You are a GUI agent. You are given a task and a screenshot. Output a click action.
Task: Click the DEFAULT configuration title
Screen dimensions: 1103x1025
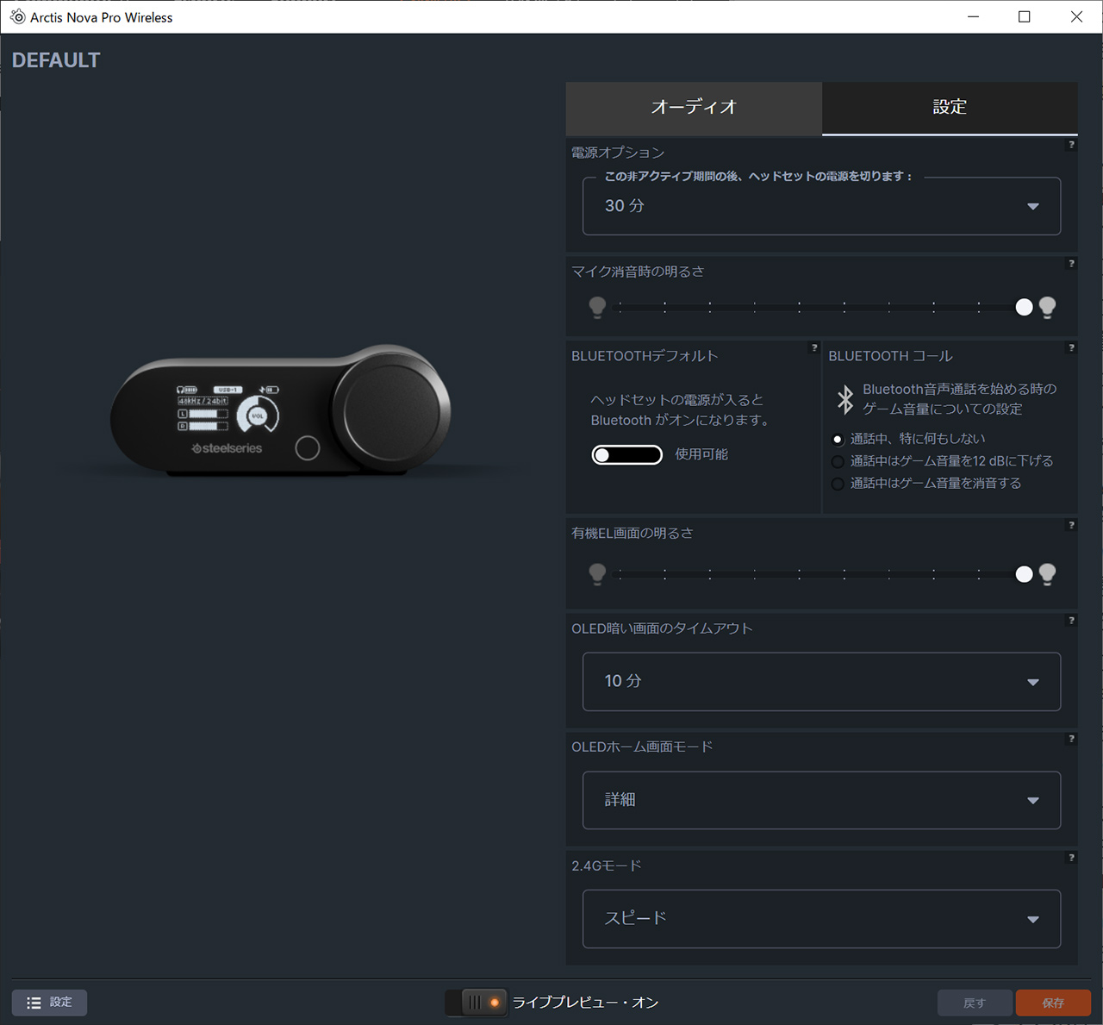(56, 60)
